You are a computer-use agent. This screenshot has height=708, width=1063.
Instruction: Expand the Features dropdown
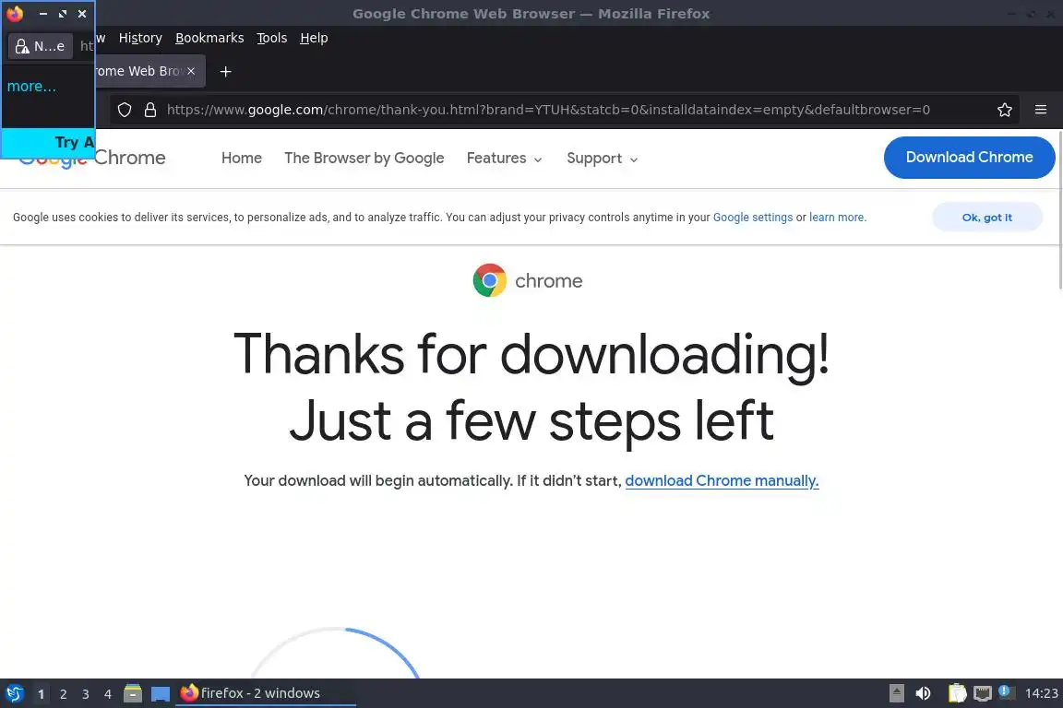pyautogui.click(x=505, y=158)
